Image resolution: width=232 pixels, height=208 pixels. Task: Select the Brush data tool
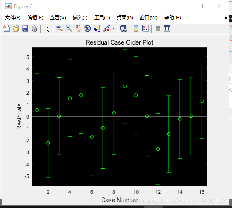tap(106, 28)
